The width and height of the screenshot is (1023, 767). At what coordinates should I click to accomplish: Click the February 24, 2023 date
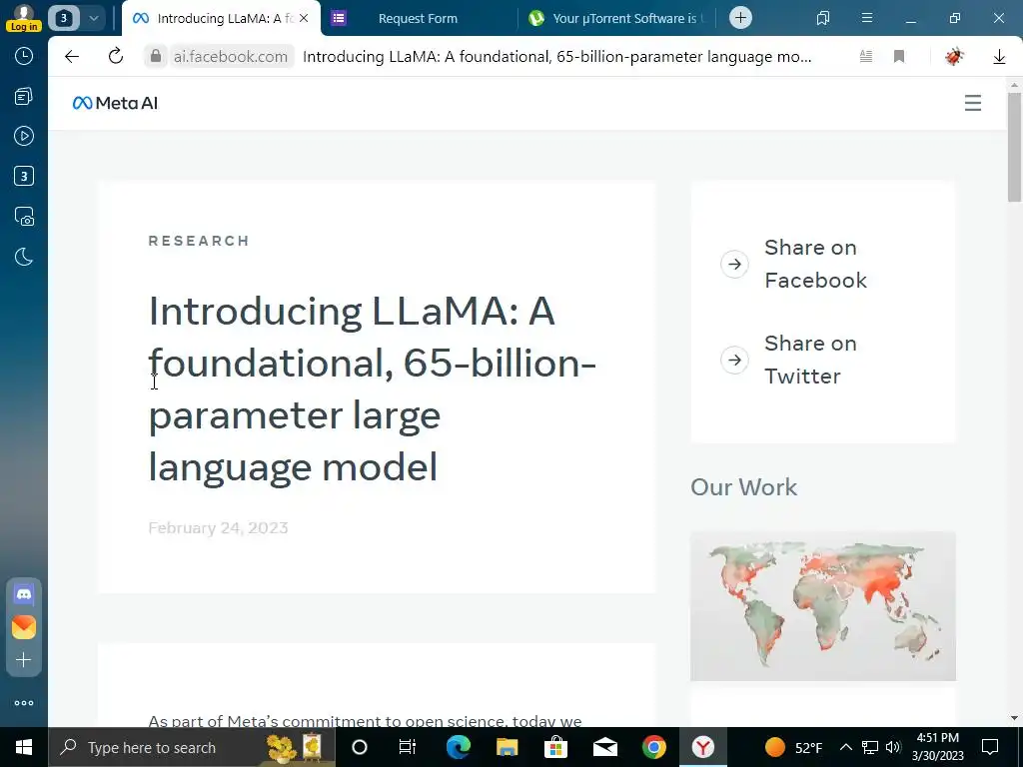click(x=218, y=527)
